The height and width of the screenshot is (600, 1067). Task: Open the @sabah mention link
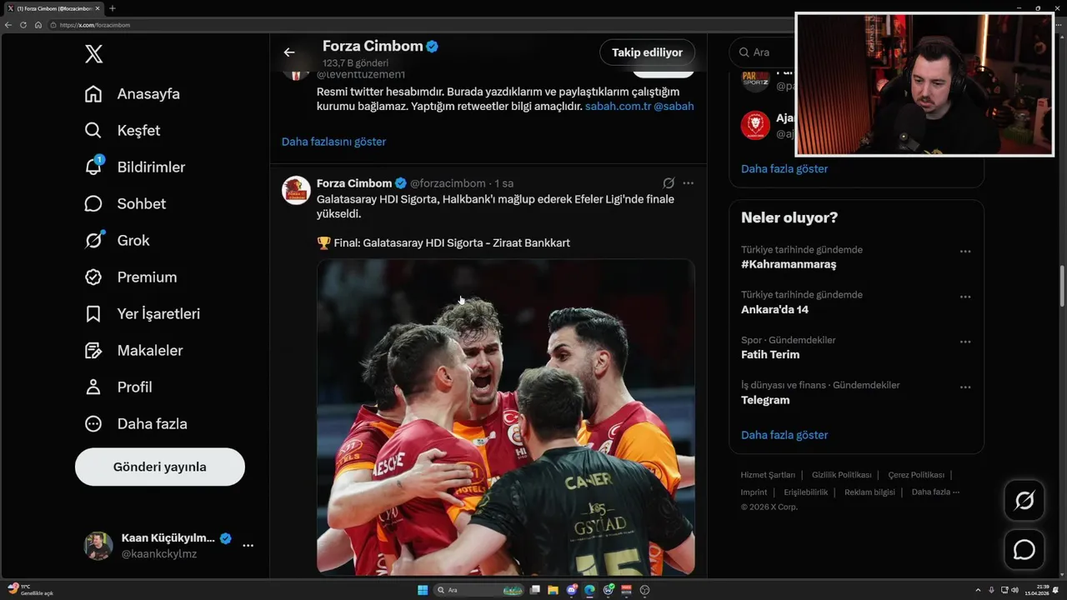[x=674, y=107]
